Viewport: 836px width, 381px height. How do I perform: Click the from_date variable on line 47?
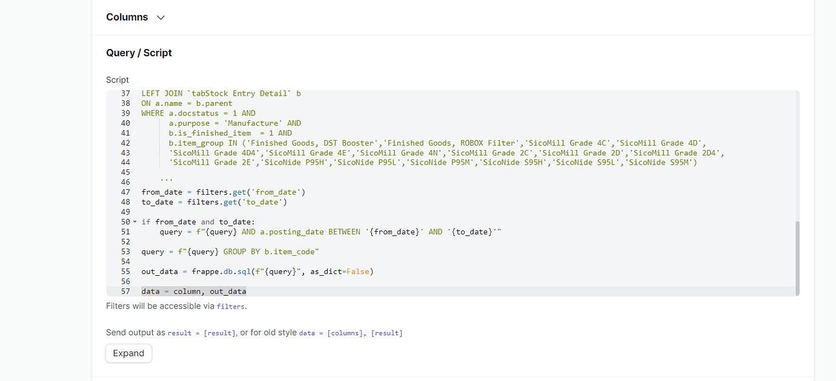pos(161,192)
